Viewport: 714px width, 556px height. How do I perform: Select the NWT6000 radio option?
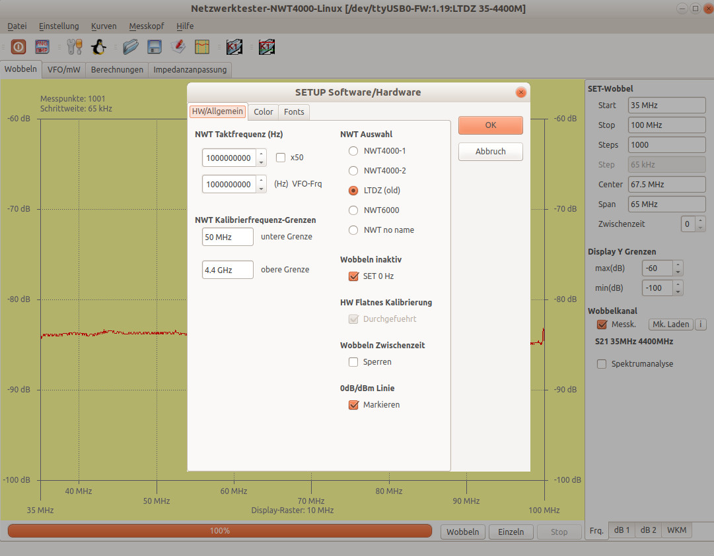tap(353, 210)
